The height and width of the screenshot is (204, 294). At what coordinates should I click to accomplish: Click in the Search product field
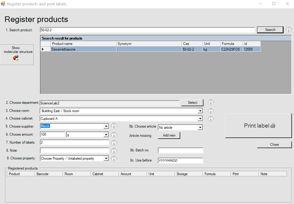pyautogui.click(x=147, y=30)
